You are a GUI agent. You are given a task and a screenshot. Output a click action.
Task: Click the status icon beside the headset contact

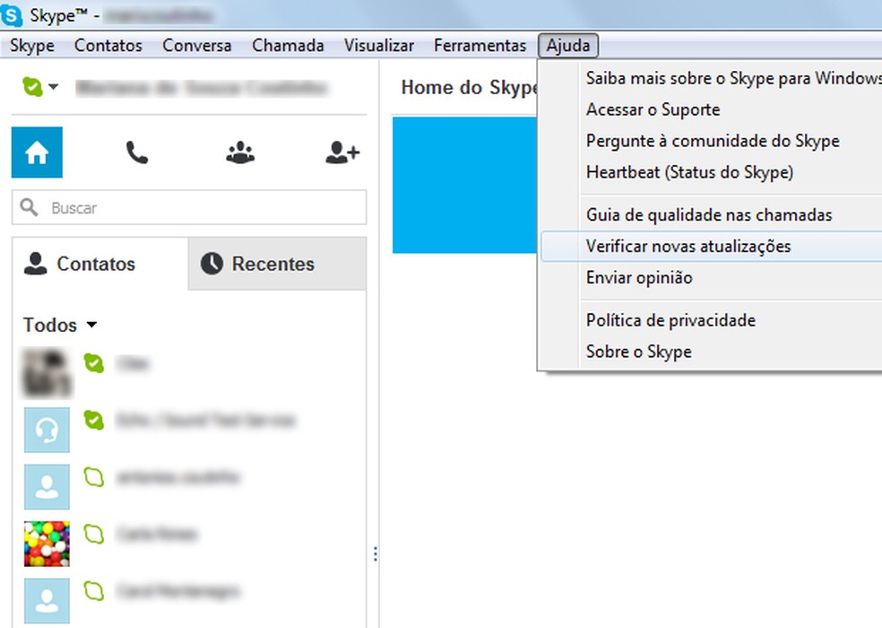(x=94, y=420)
